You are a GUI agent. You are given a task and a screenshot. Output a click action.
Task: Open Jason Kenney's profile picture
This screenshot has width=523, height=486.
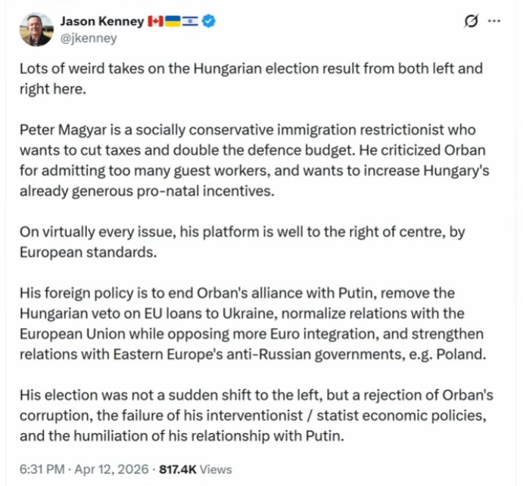point(36,29)
